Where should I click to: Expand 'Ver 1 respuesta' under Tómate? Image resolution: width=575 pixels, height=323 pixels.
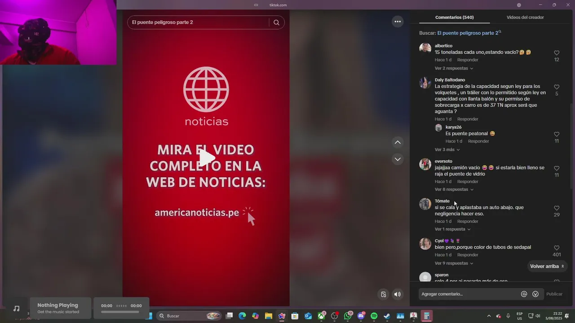(452, 229)
